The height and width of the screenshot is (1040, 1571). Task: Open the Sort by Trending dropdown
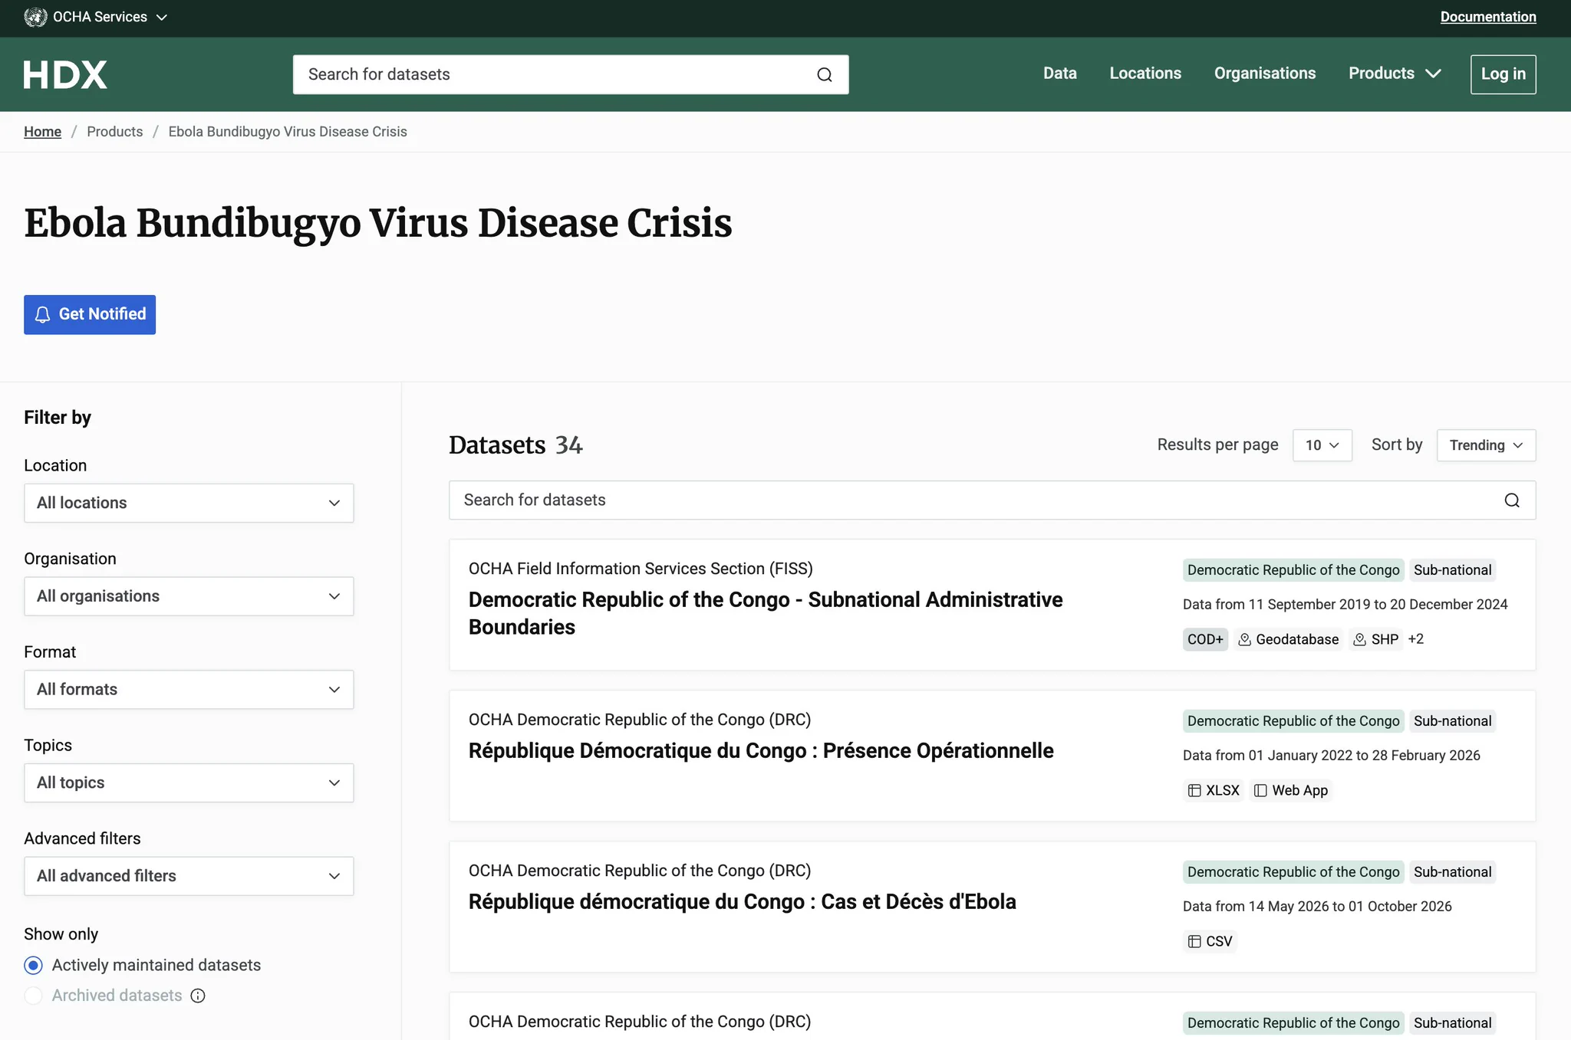tap(1486, 445)
